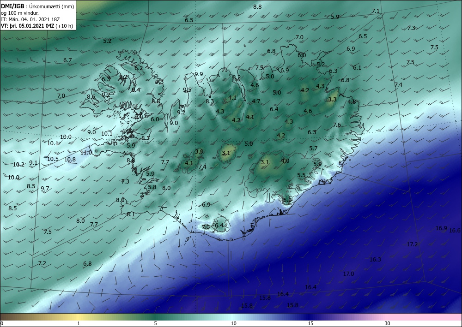Click the map value '11.0'
Screen dimensions: 462x327
86,153
